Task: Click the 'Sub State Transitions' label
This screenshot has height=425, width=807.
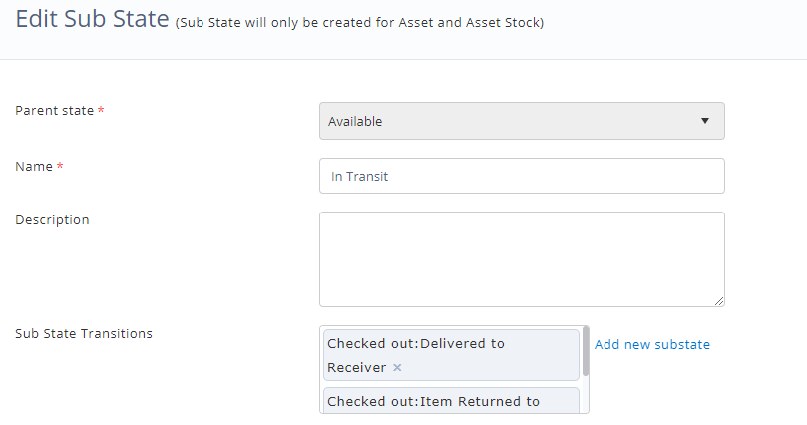Action: (84, 334)
